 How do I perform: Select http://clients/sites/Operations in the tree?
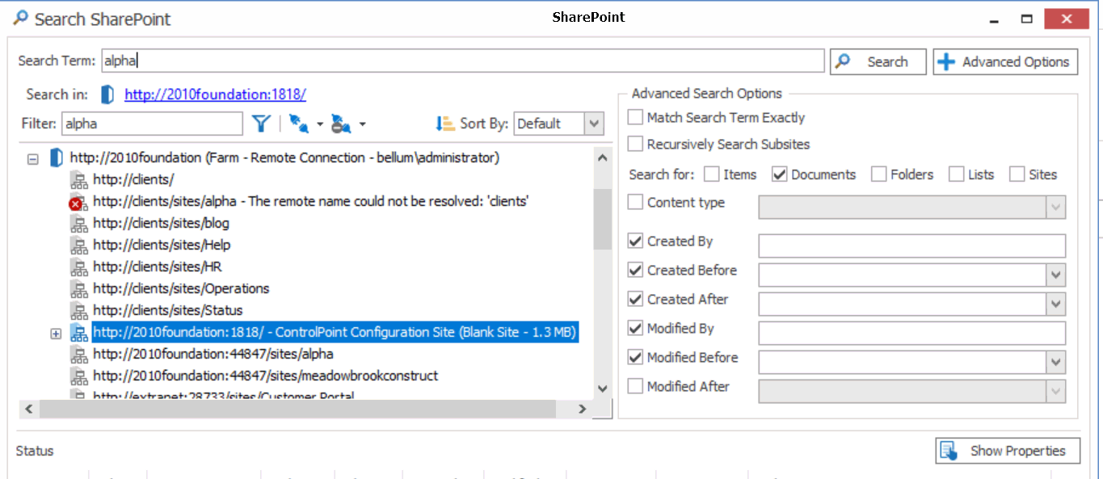point(181,288)
